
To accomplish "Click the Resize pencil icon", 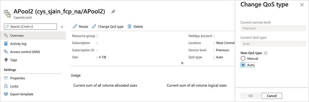I will [x=75, y=26].
